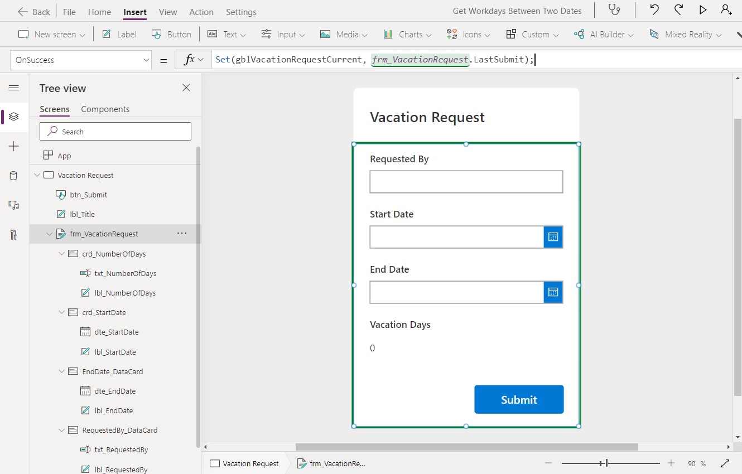Open the Data sources pane

click(x=13, y=175)
